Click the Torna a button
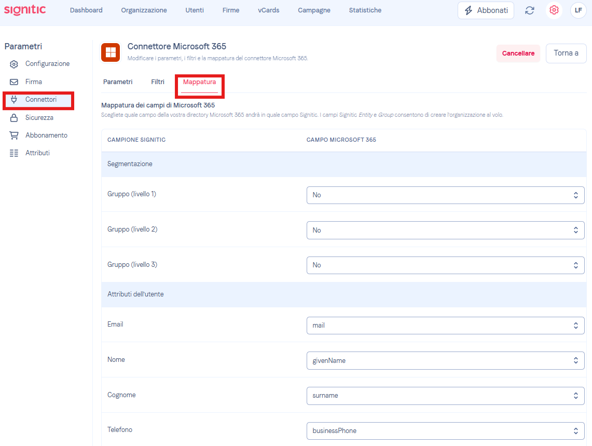The image size is (592, 446). (x=566, y=53)
